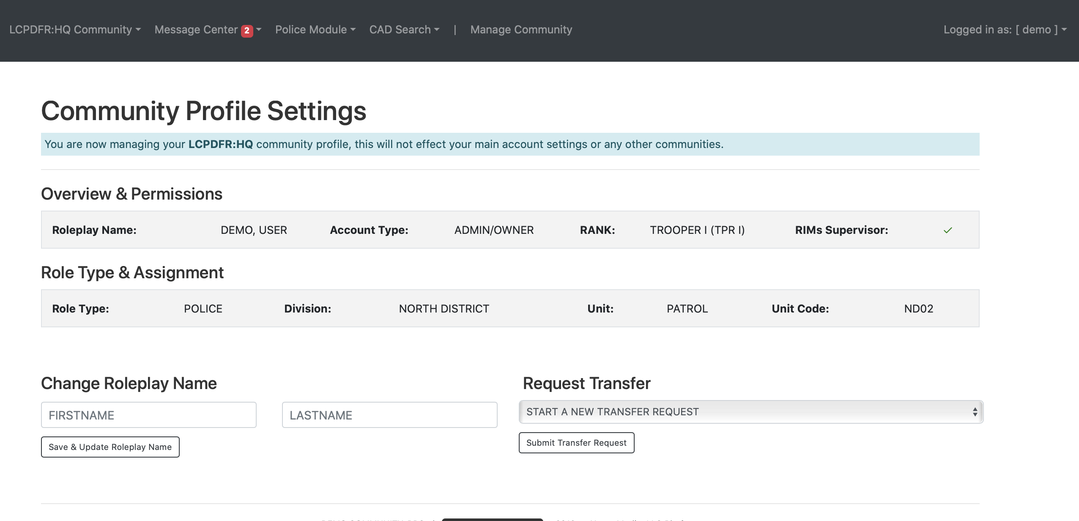Open the Logged in as demo menu
Screen dimensions: 1079x521
tap(1005, 30)
